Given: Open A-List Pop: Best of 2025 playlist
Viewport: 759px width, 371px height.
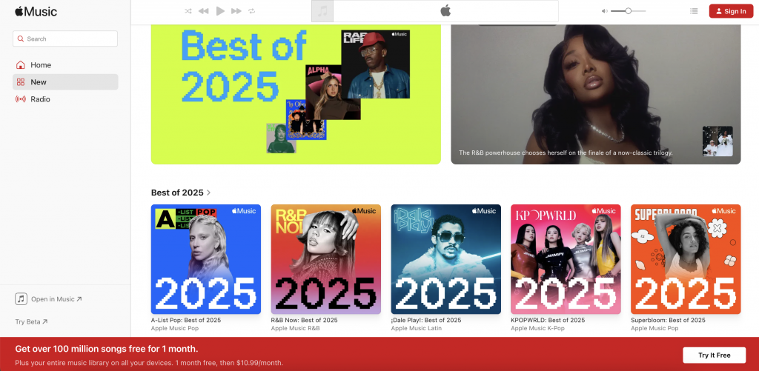Looking at the screenshot, I should [x=206, y=259].
